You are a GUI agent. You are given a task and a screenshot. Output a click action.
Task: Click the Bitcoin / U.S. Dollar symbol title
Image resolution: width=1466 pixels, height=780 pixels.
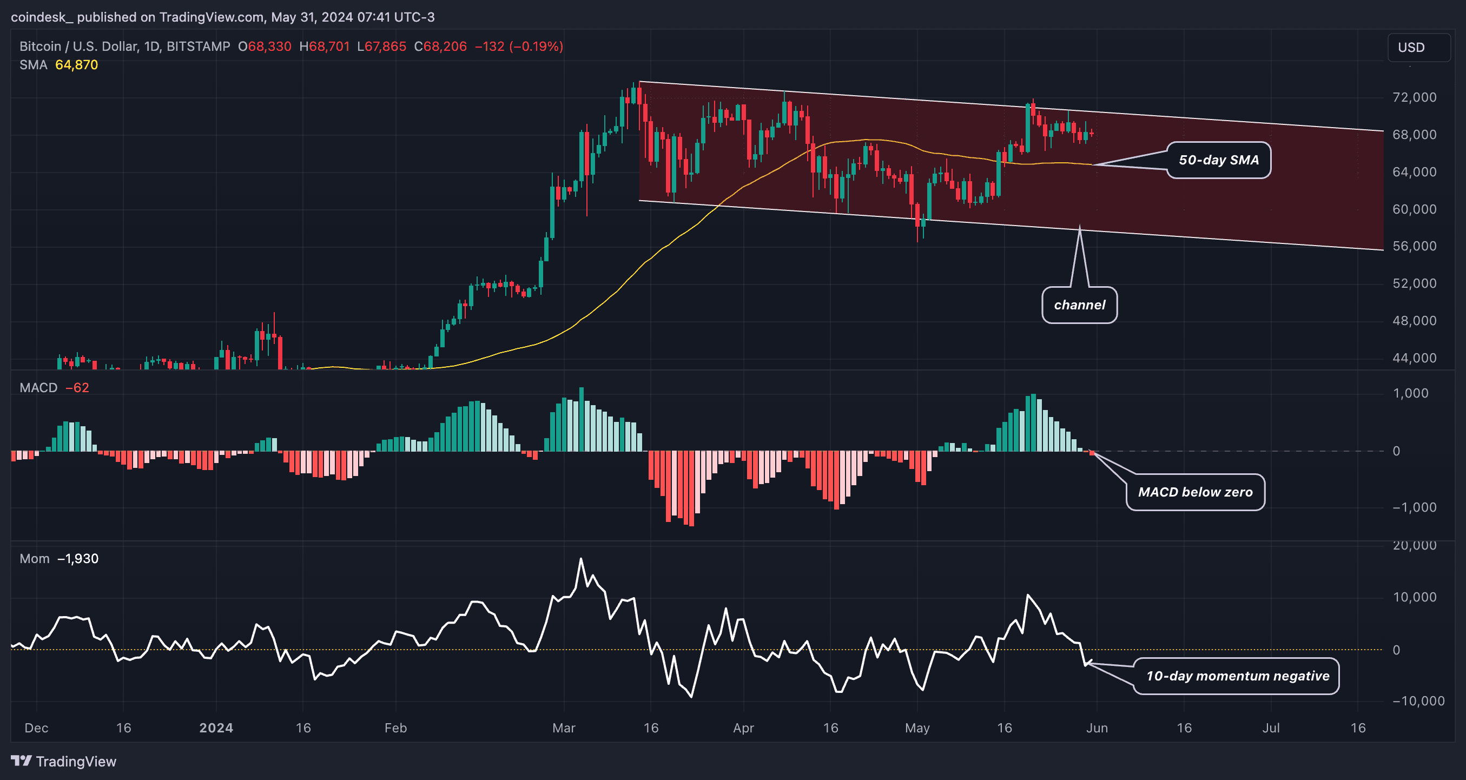click(x=124, y=46)
